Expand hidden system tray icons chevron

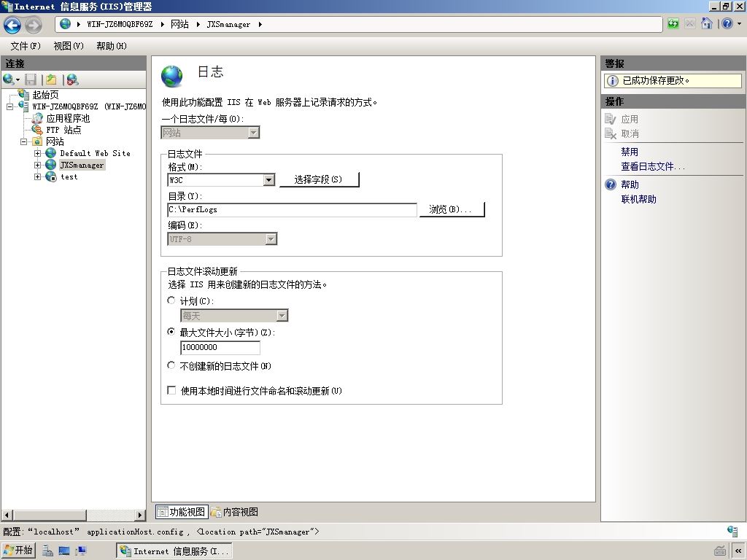[x=738, y=551]
